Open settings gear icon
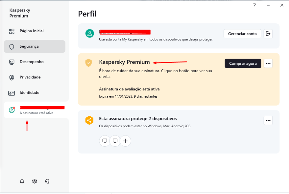 point(35,181)
